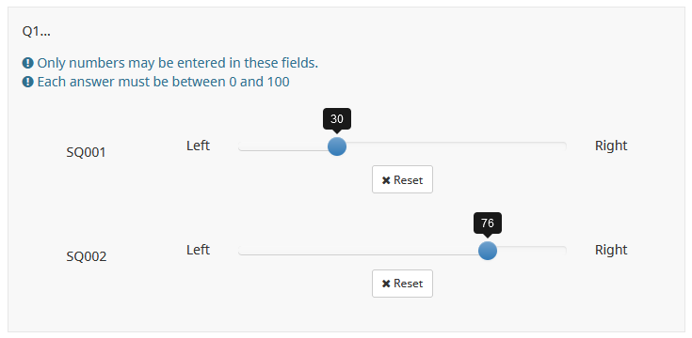
Task: Click the X icon in SQ001 Reset button
Action: 386,180
